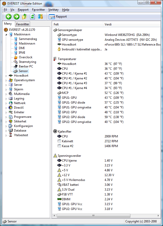The height and width of the screenshot is (226, 163).
Task: Select the Kabinett fan row
Action: pyautogui.click(x=106, y=141)
